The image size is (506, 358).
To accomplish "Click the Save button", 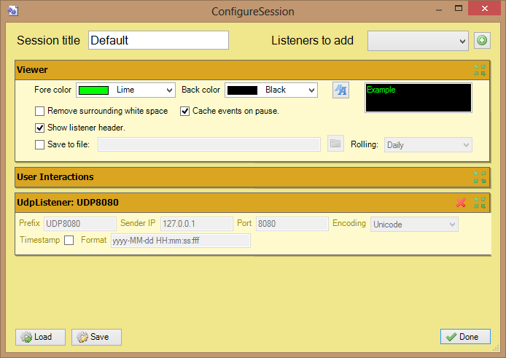I will point(96,337).
